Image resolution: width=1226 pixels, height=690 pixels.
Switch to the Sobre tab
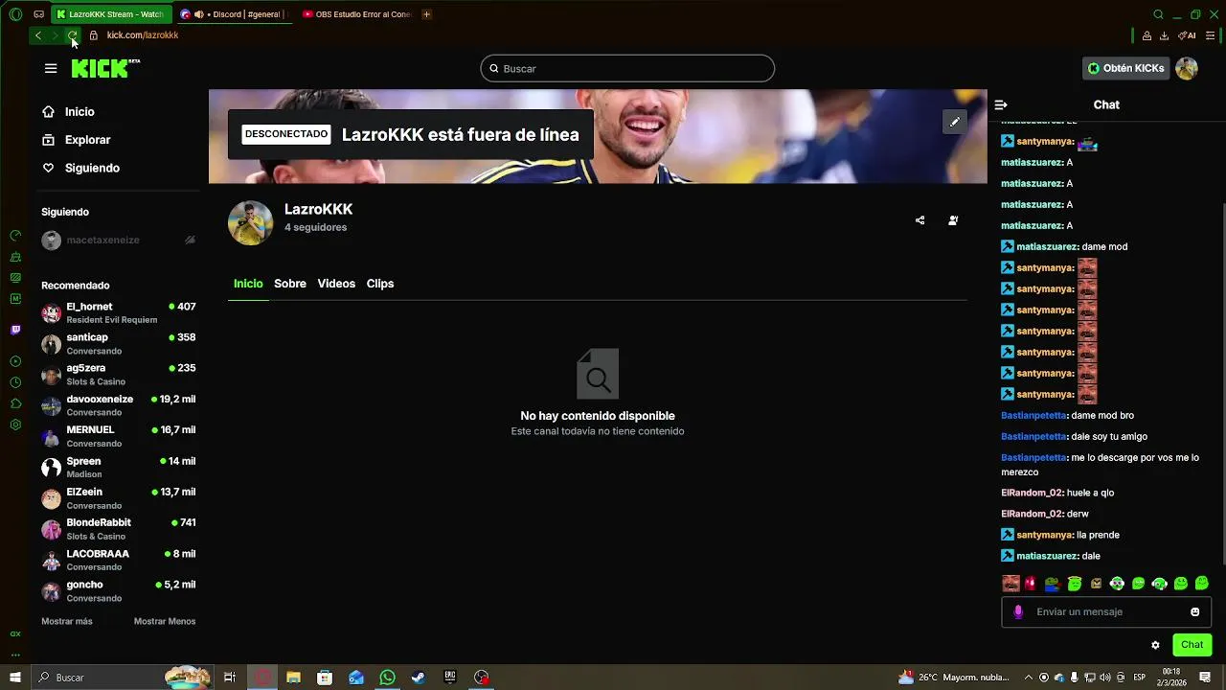pyautogui.click(x=290, y=284)
